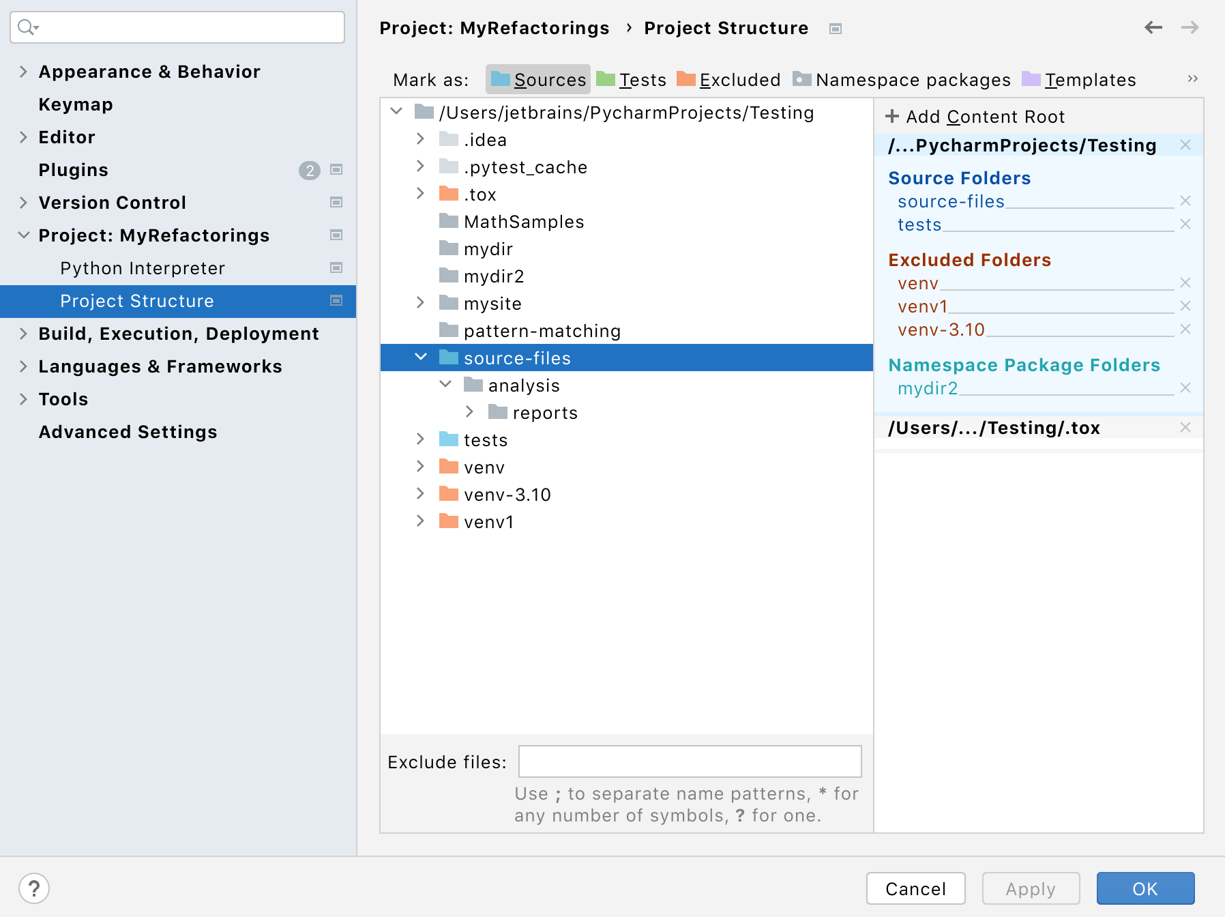The height and width of the screenshot is (917, 1225).
Task: Open the Advanced Settings section
Action: click(128, 431)
